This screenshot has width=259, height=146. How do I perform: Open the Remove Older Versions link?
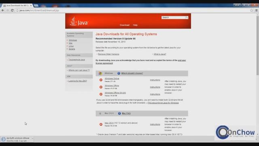(108, 54)
